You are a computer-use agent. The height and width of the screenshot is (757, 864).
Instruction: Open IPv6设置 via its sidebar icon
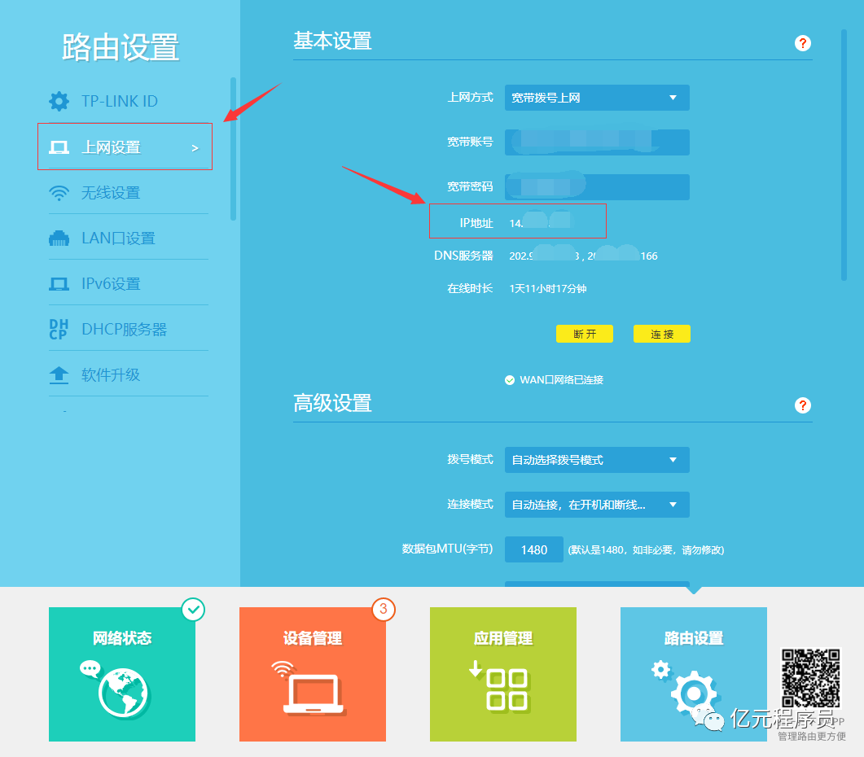59,282
